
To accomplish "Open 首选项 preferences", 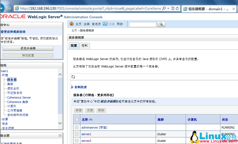I will tap(96, 24).
